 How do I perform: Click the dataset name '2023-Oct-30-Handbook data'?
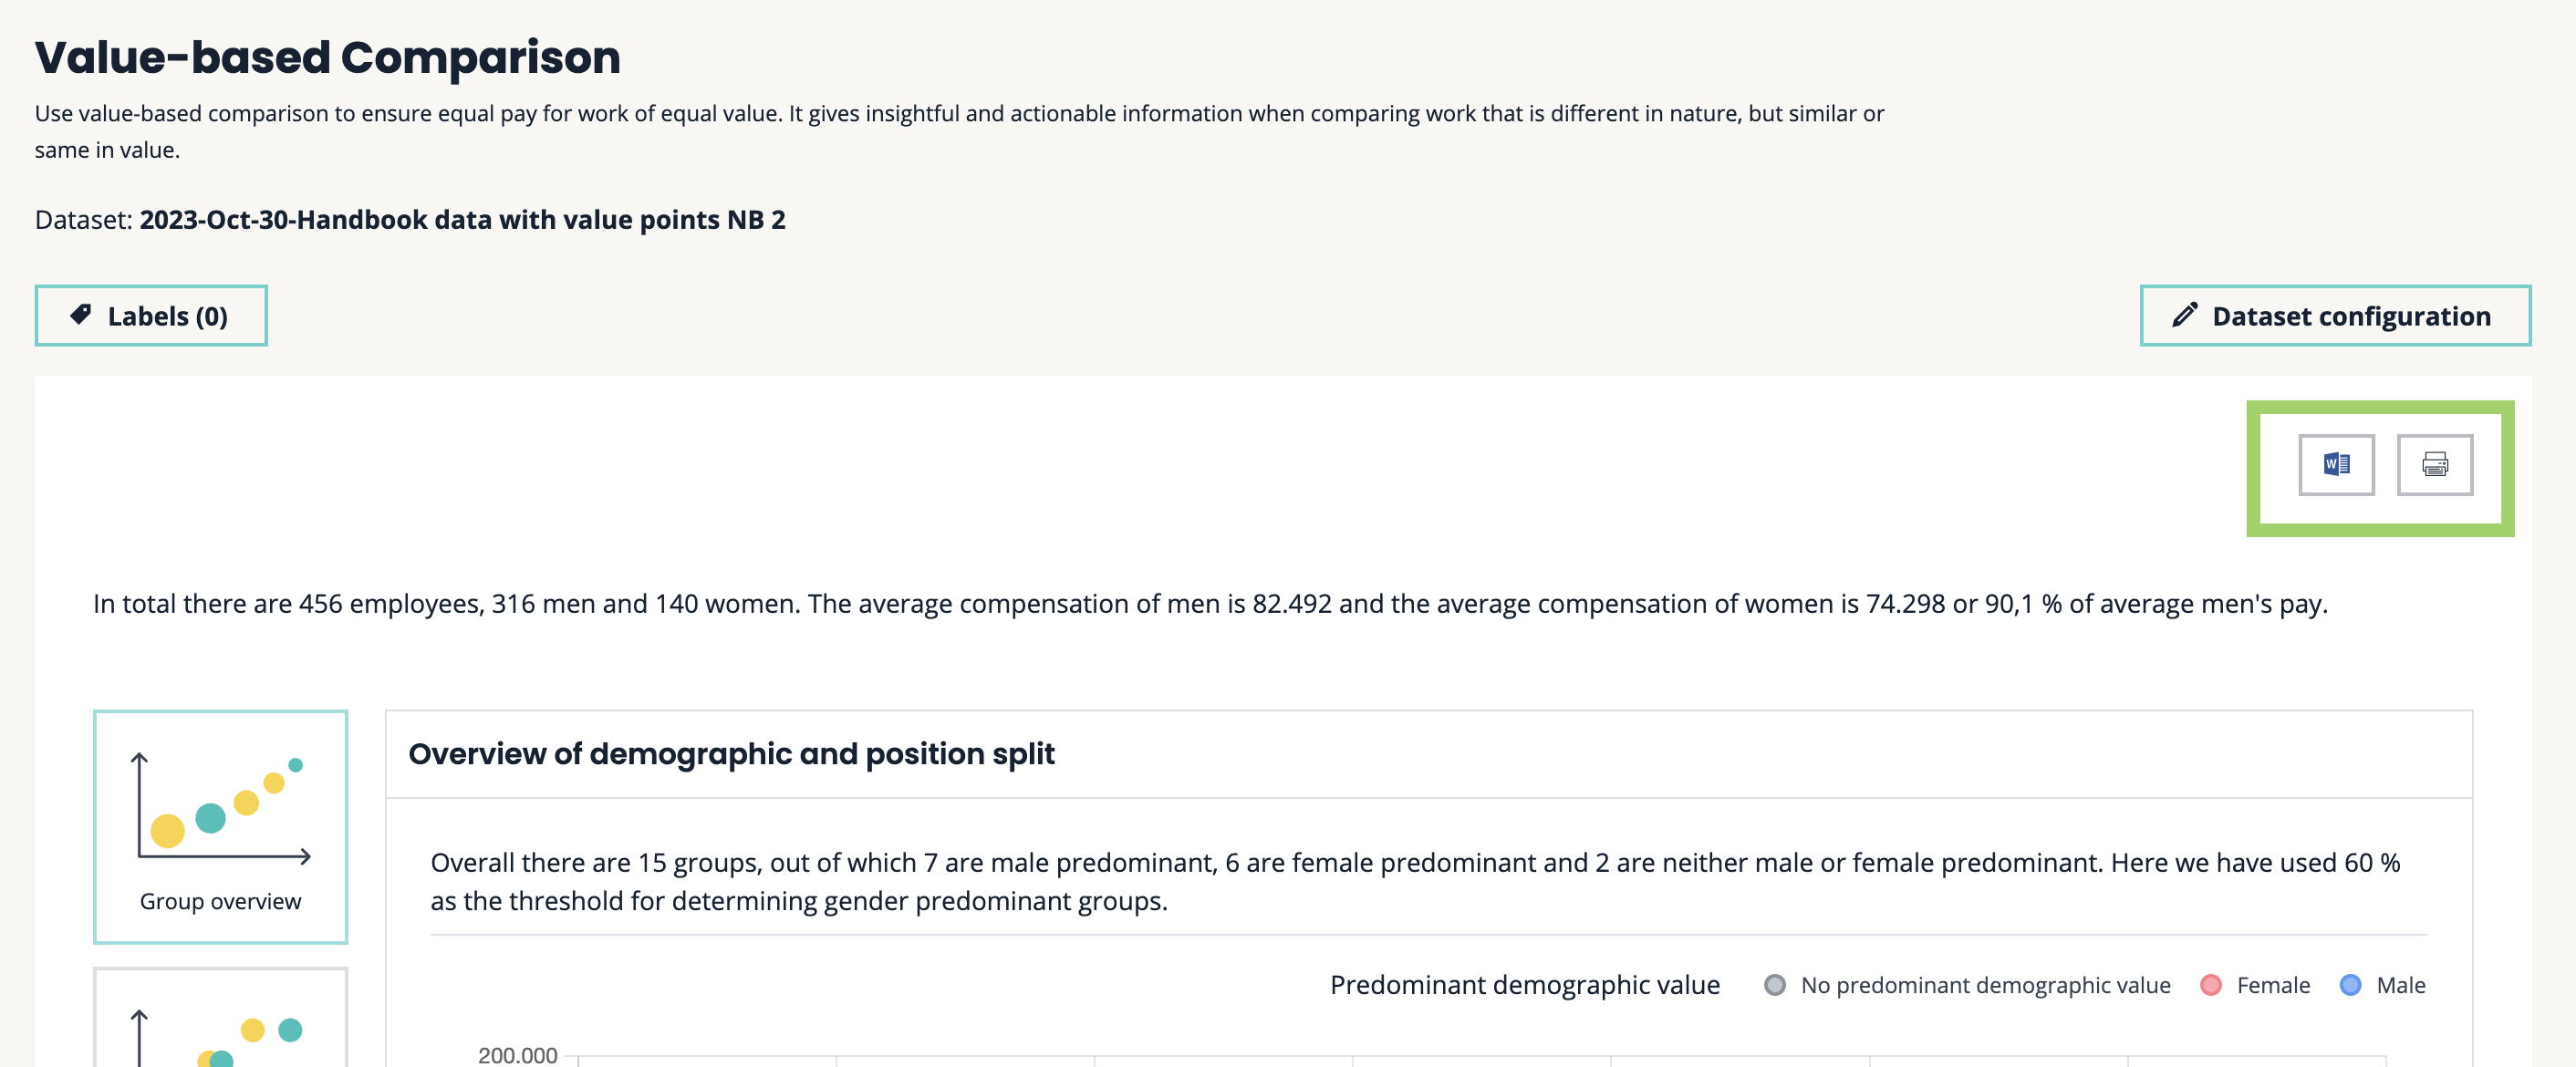462,220
